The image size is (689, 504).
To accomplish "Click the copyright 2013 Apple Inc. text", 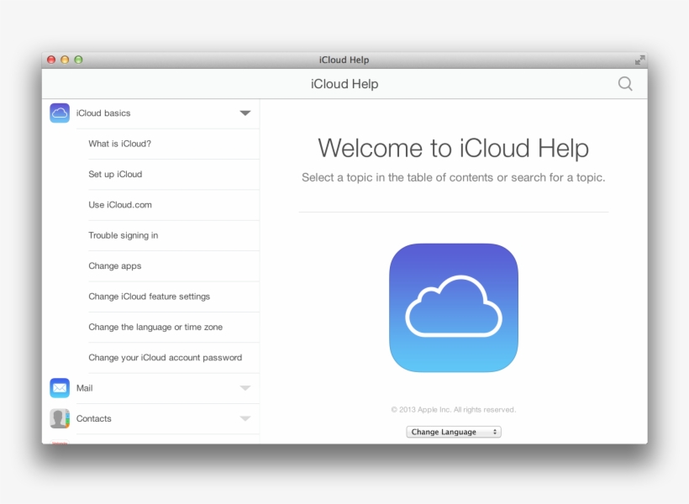I will click(454, 410).
